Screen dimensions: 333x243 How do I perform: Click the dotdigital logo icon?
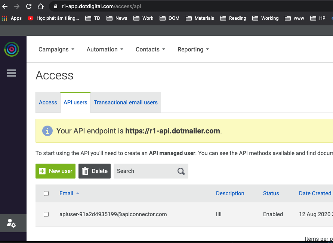(x=12, y=49)
